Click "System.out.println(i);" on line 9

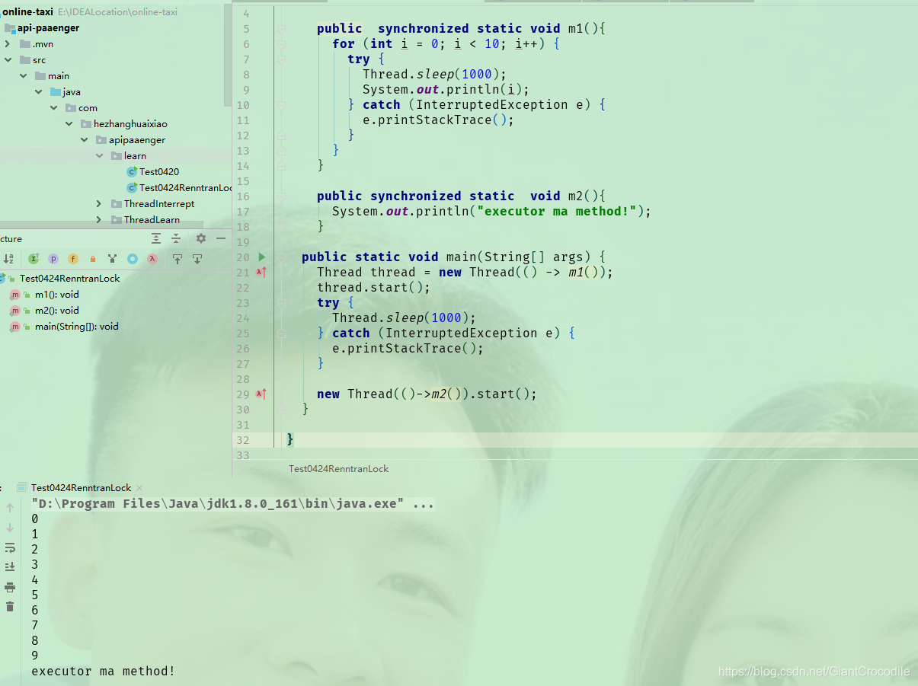(x=446, y=89)
